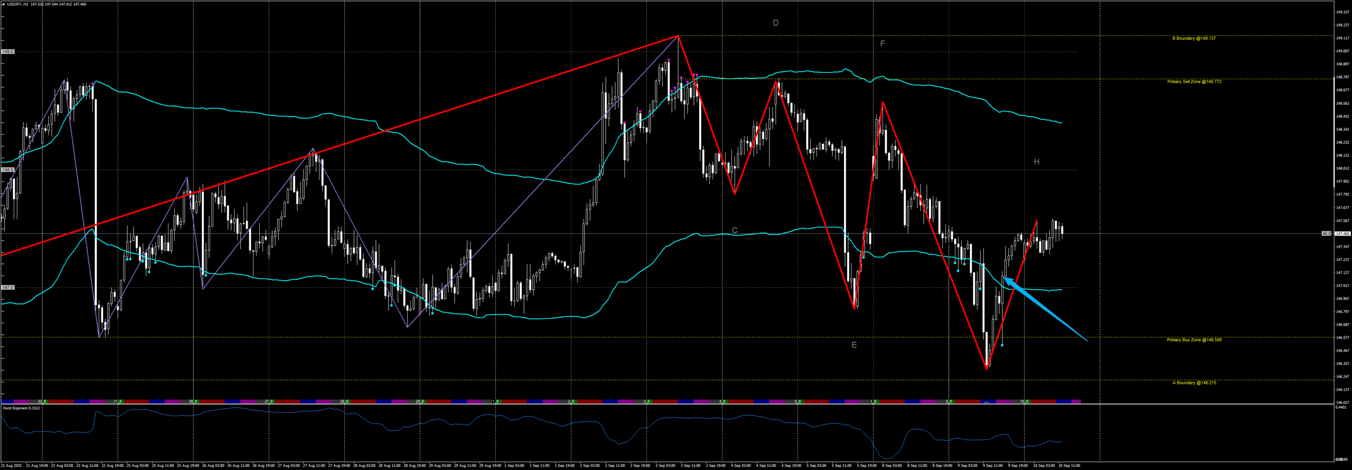Click the wave label F

[882, 44]
